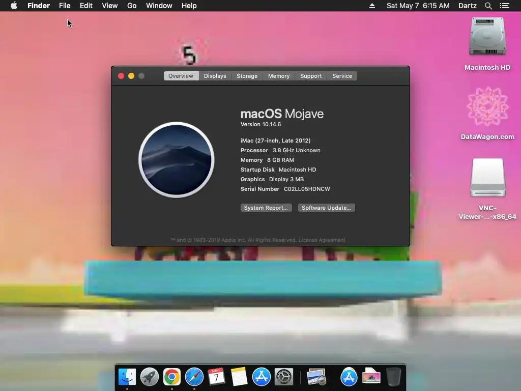Open Notification Center list icon
The height and width of the screenshot is (391, 521).
504,6
